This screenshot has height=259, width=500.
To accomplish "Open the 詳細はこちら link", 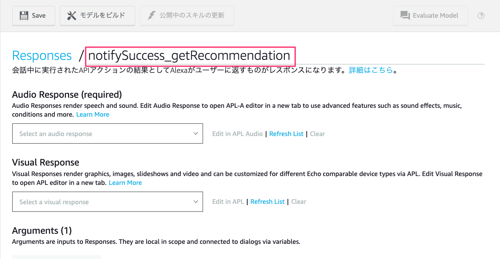I will [371, 70].
